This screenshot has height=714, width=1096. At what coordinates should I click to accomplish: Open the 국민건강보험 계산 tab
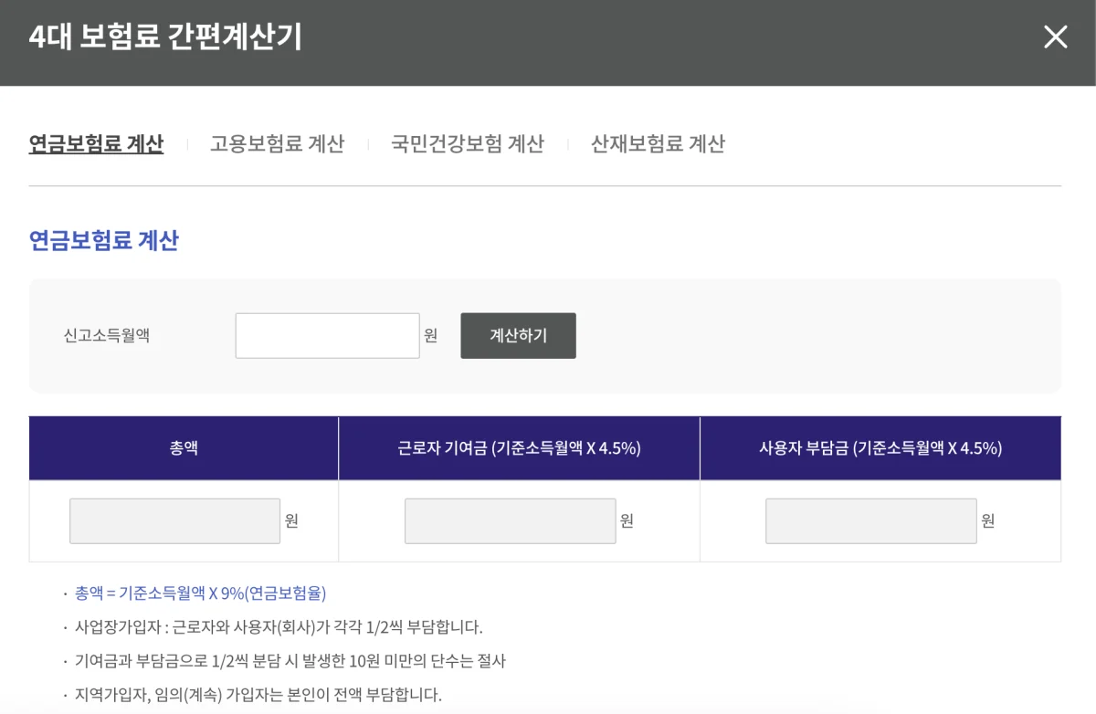pyautogui.click(x=468, y=143)
